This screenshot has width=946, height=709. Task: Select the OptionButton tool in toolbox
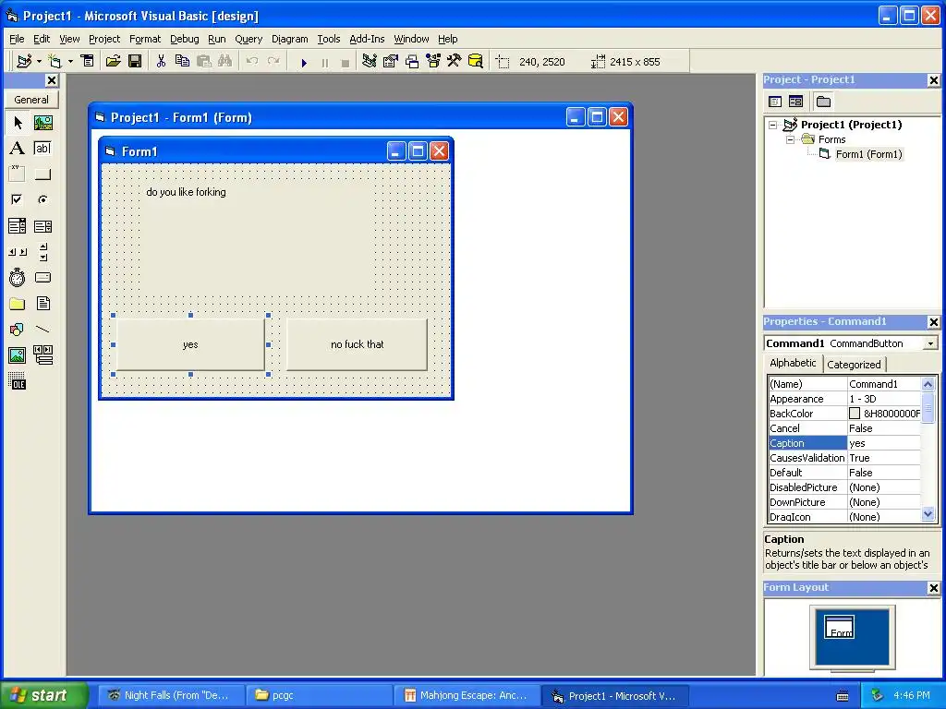(x=42, y=199)
